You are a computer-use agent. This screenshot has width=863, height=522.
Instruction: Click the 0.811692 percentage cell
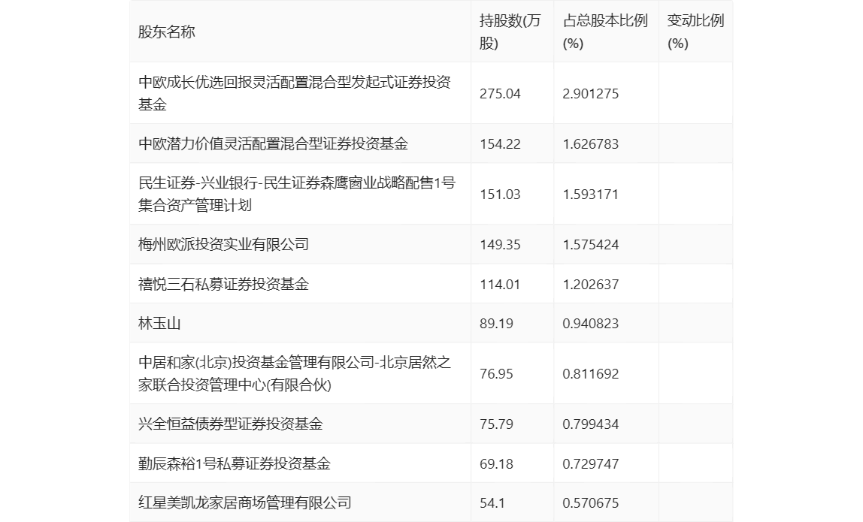pyautogui.click(x=591, y=374)
